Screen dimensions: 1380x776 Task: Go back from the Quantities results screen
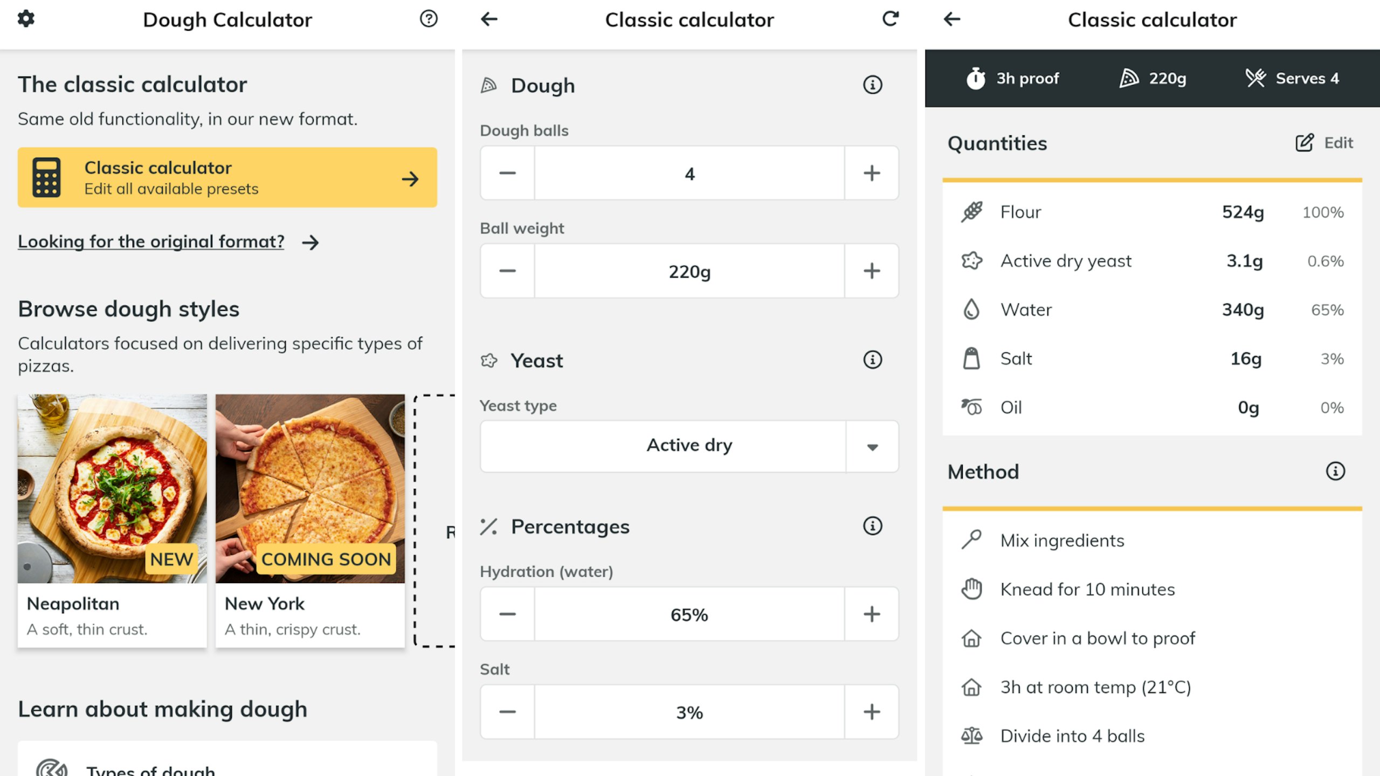[952, 19]
